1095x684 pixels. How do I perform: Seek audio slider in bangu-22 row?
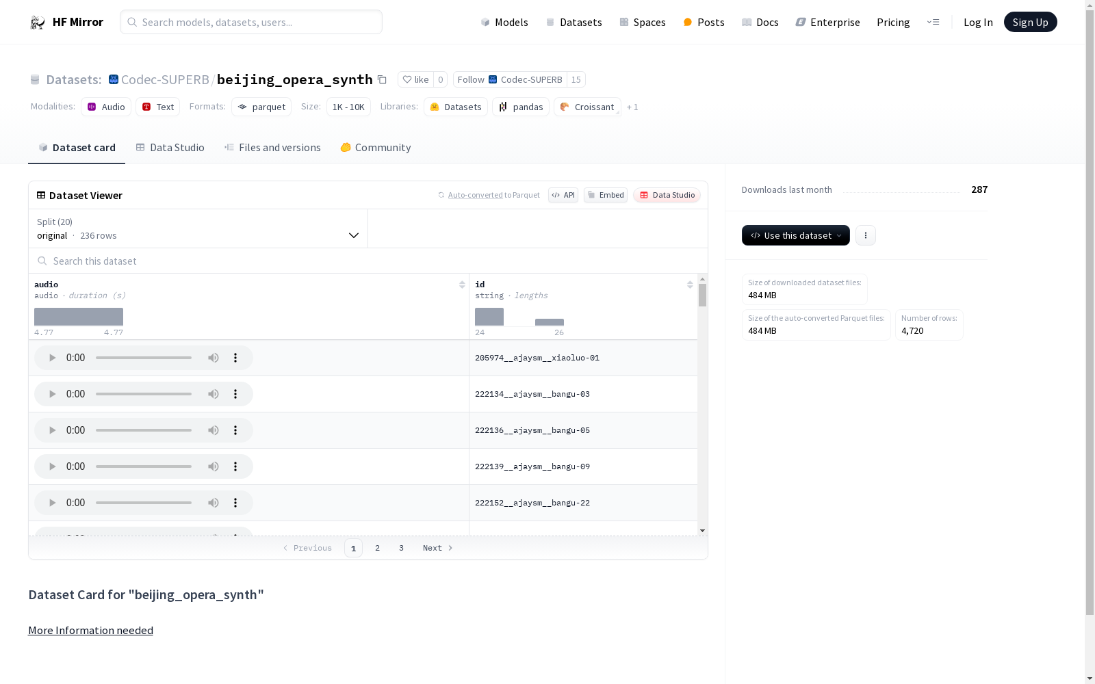coord(144,503)
